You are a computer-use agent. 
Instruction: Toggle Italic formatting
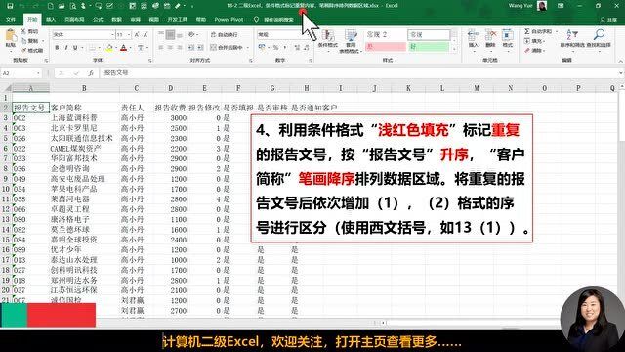[x=65, y=48]
